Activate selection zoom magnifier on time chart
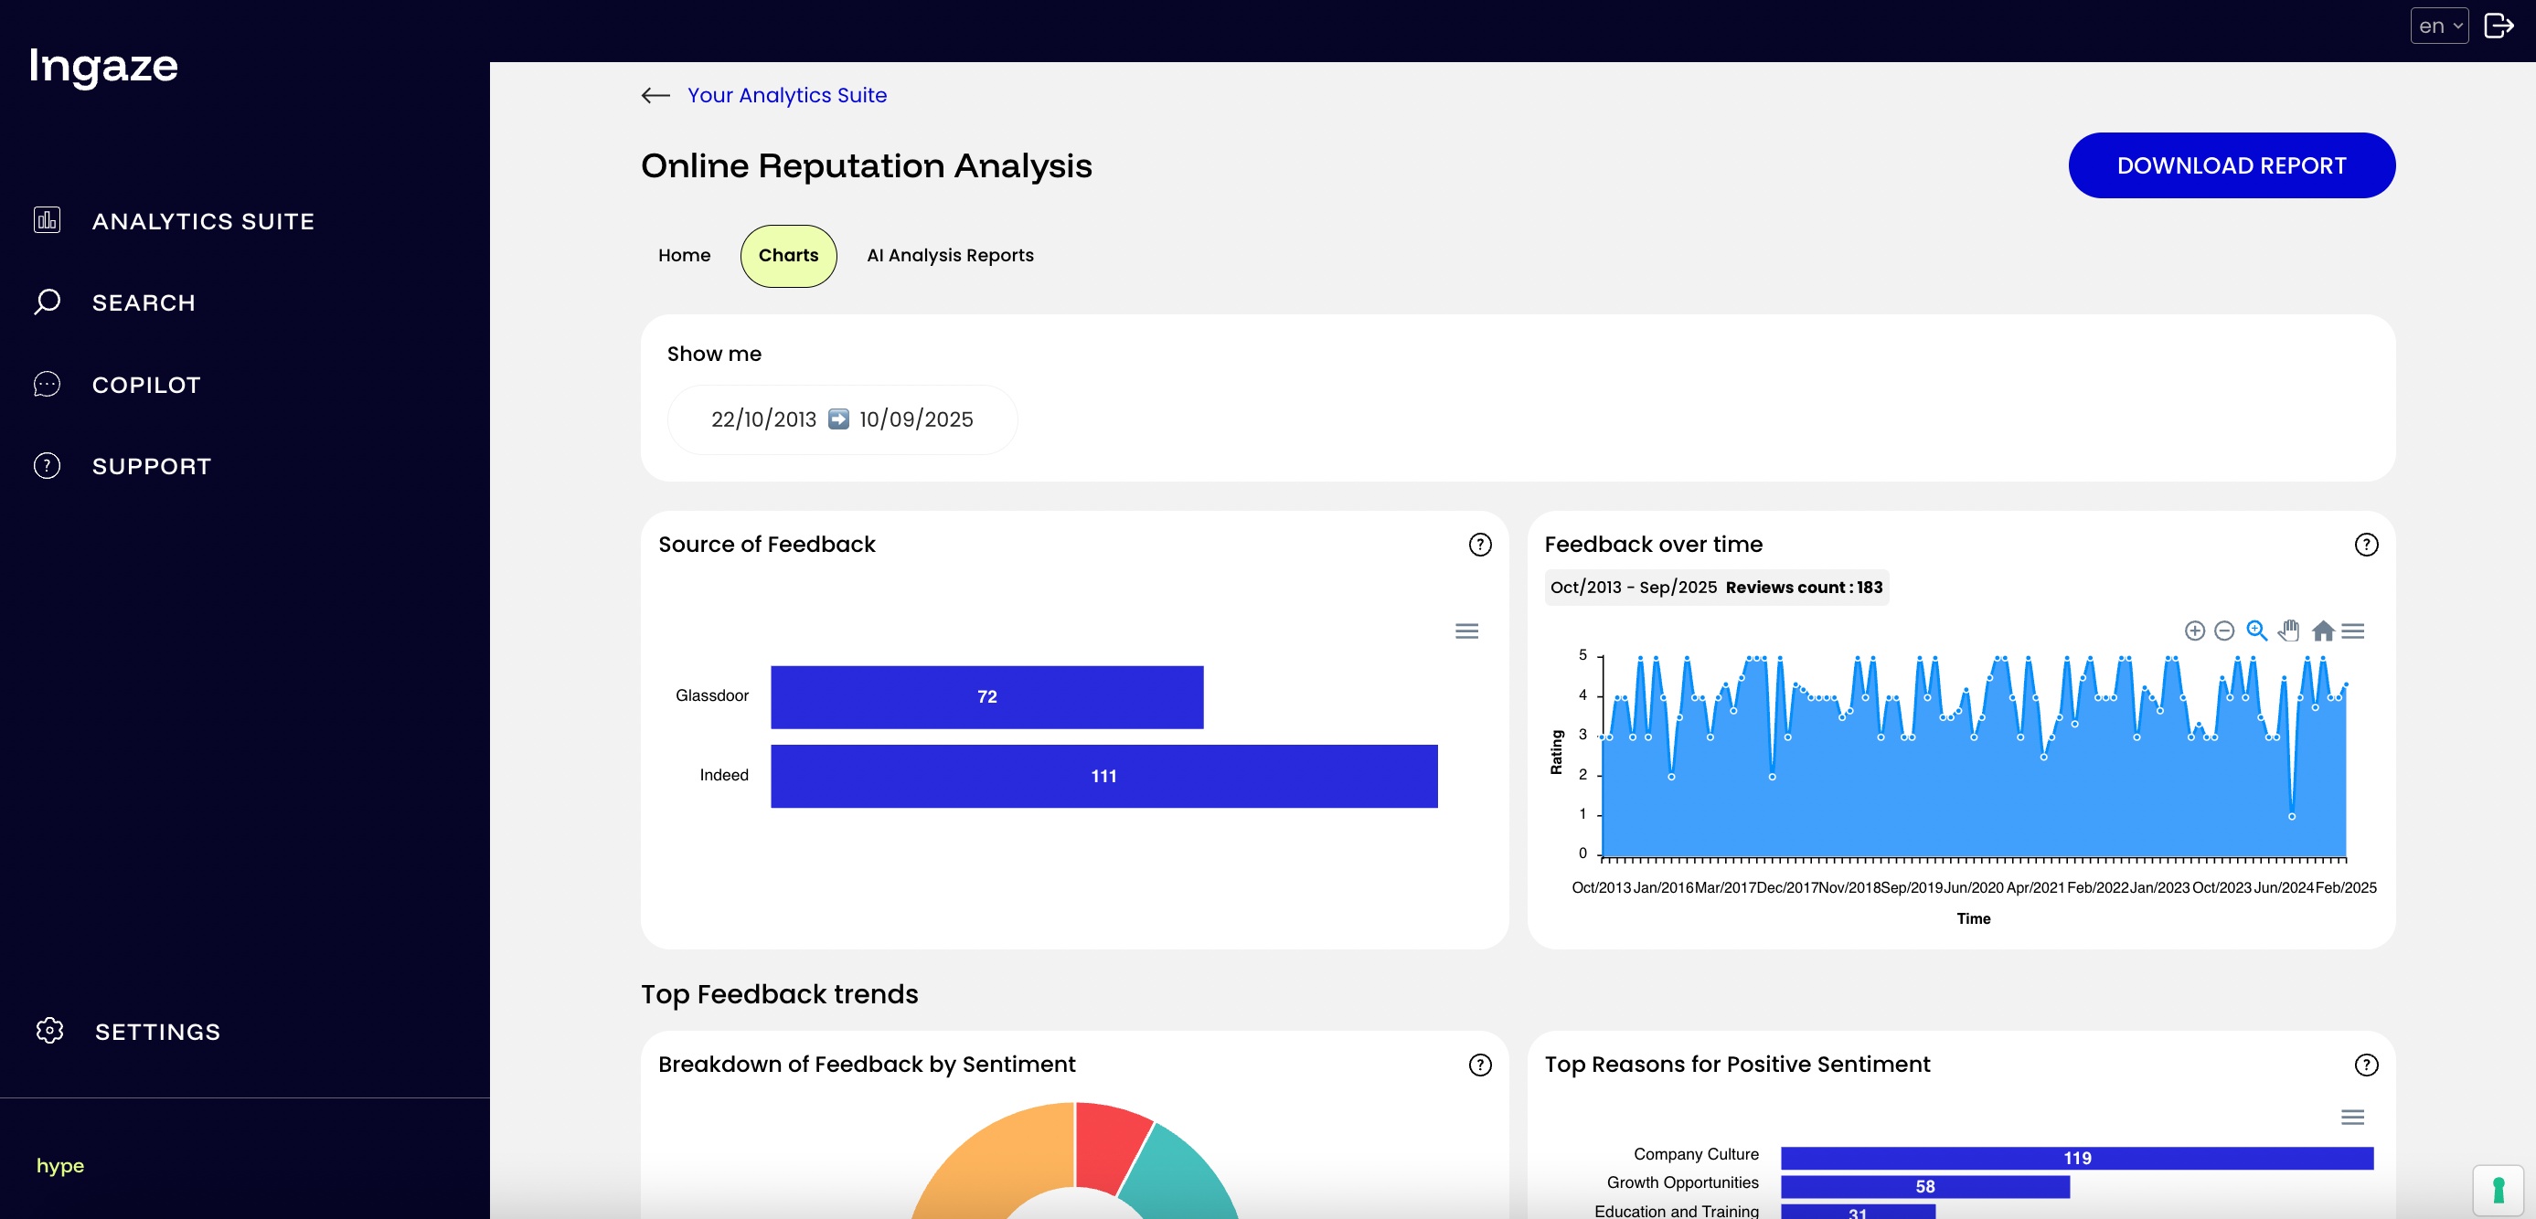The width and height of the screenshot is (2536, 1219). (2256, 631)
